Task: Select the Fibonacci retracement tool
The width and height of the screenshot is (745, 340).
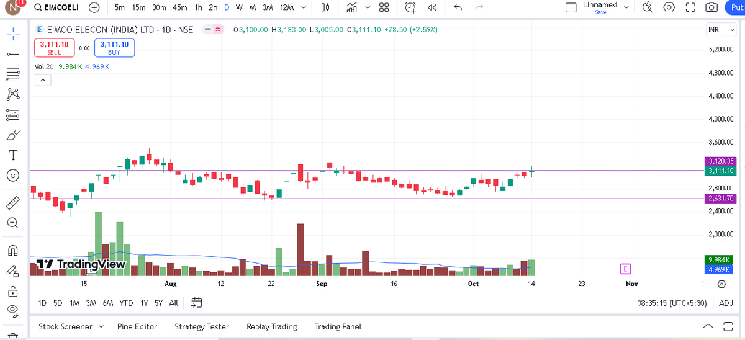Action: (13, 74)
